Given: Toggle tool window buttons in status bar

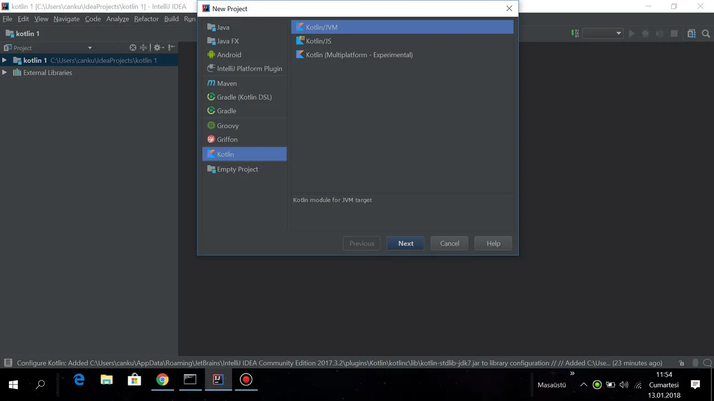Looking at the screenshot, I should 8,363.
